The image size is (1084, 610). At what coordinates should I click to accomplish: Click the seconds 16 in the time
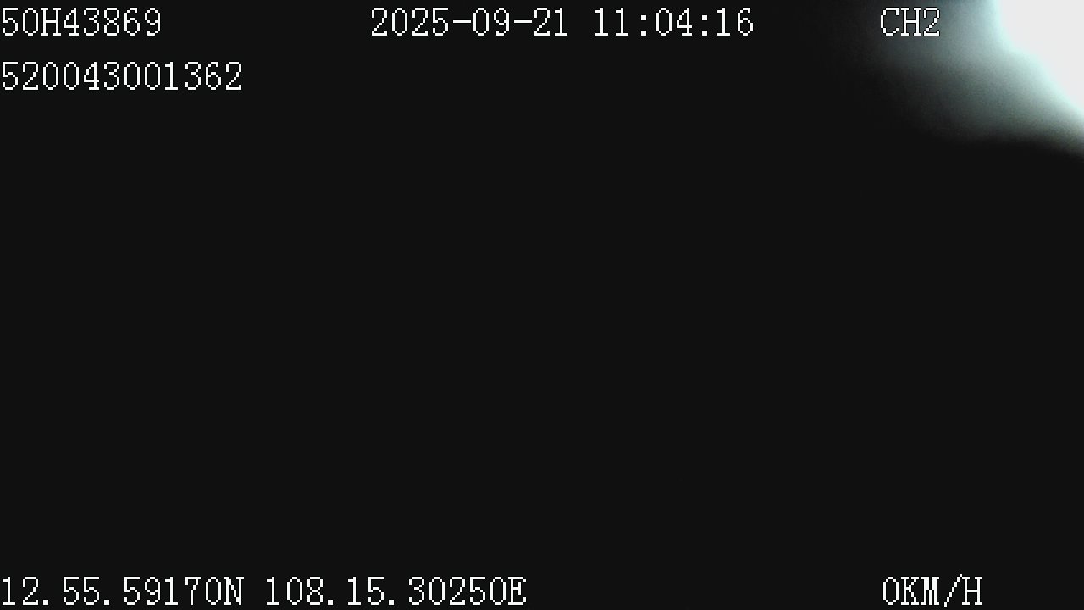734,23
